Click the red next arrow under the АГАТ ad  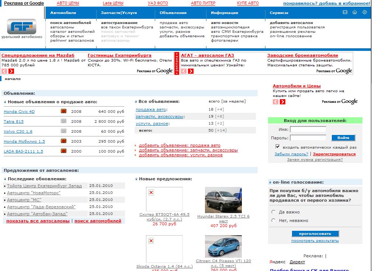coord(191,71)
